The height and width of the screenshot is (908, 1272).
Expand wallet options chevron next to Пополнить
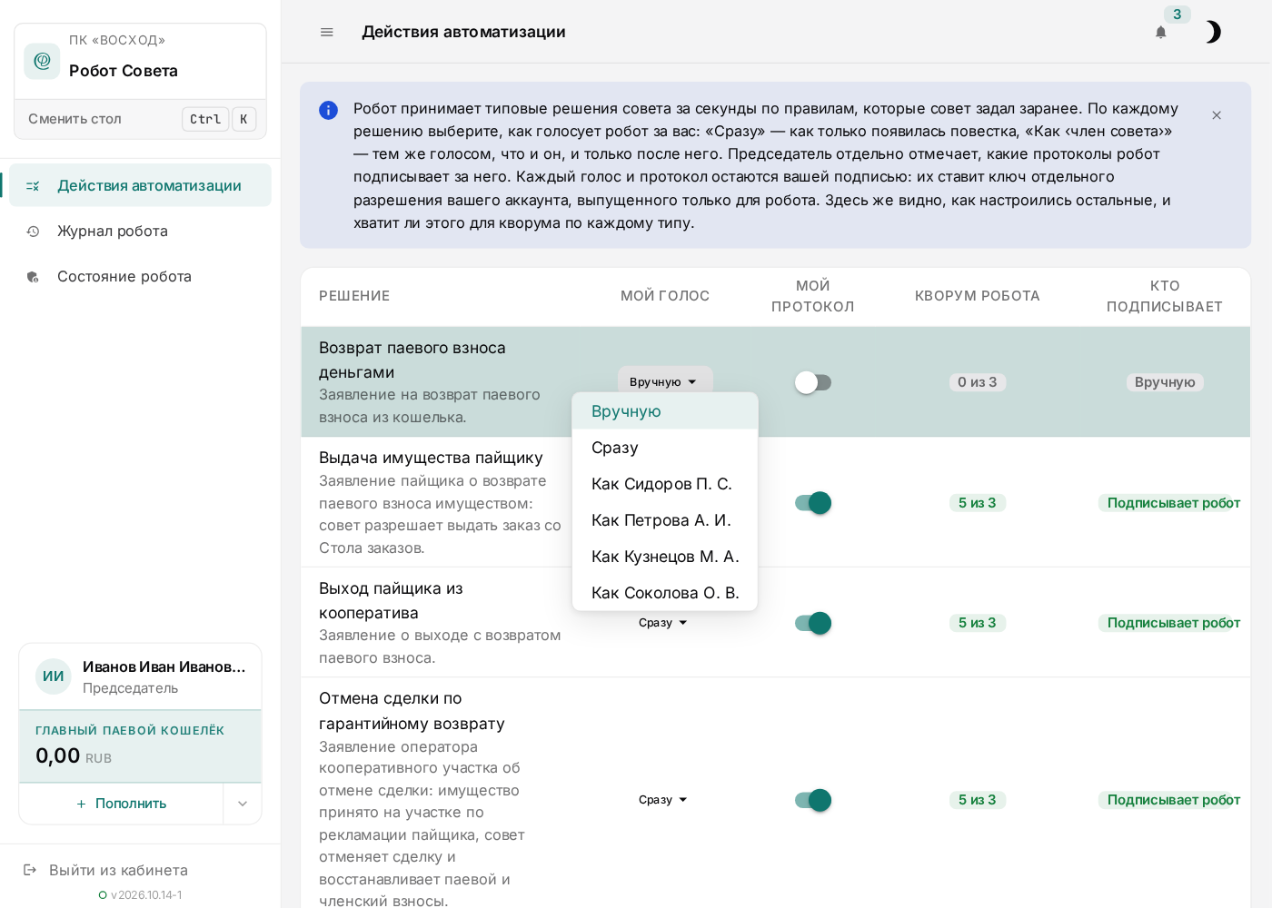tap(243, 804)
